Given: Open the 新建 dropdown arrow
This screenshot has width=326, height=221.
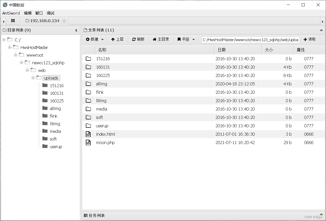Looking at the screenshot, I should pyautogui.click(x=102, y=39).
